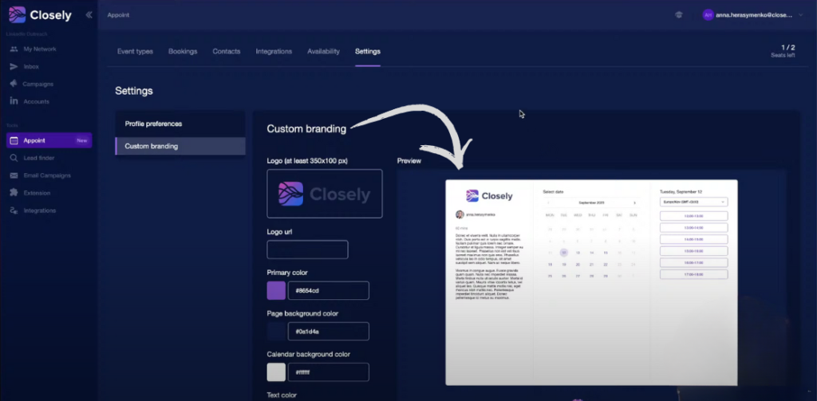
Task: Switch to the Contacts tab
Action: tap(226, 52)
